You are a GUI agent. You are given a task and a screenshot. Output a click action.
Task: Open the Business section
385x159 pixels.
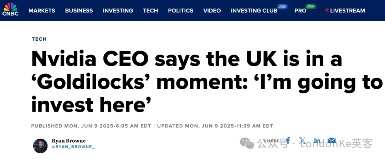[x=79, y=11]
